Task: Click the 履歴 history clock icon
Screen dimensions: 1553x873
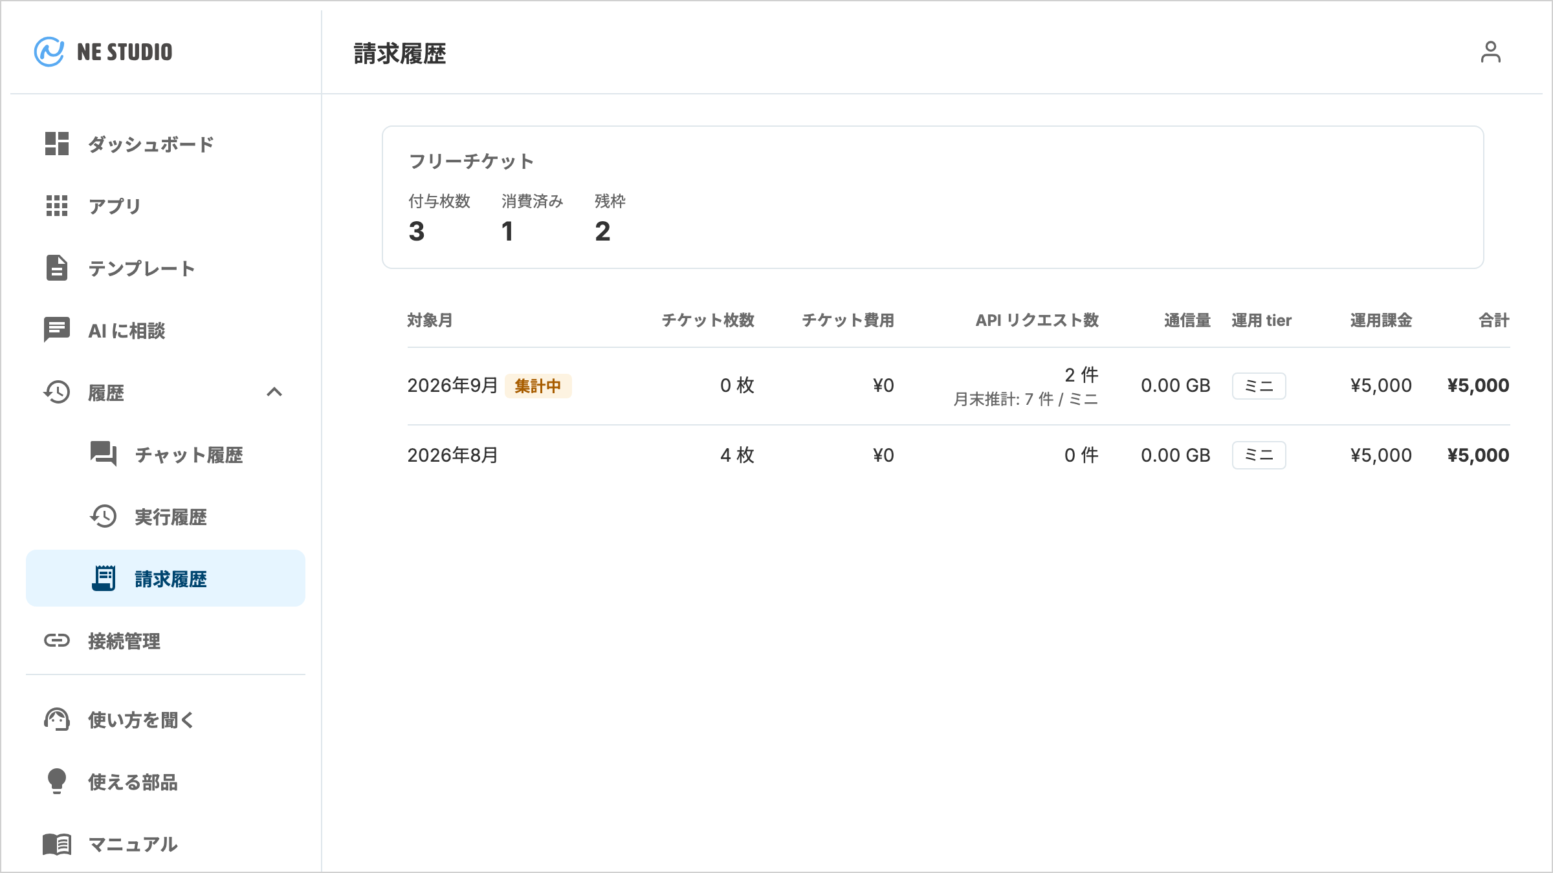Action: click(57, 392)
